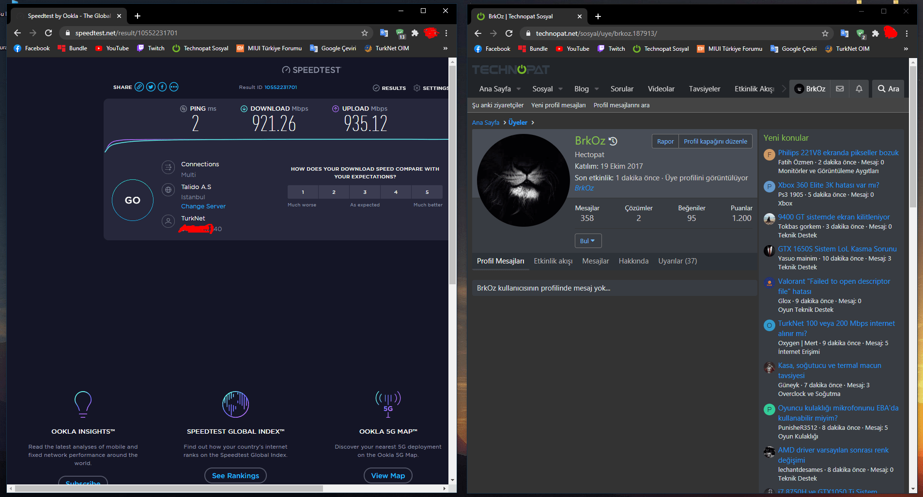923x497 pixels.
Task: Click the SPEEDTEST logo
Action: tap(311, 70)
